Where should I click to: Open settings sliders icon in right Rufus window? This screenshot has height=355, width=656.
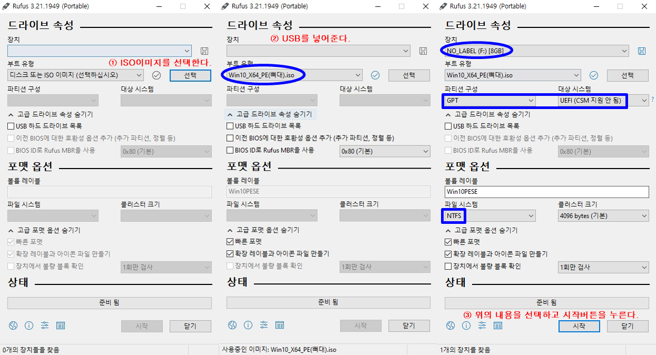tap(482, 326)
